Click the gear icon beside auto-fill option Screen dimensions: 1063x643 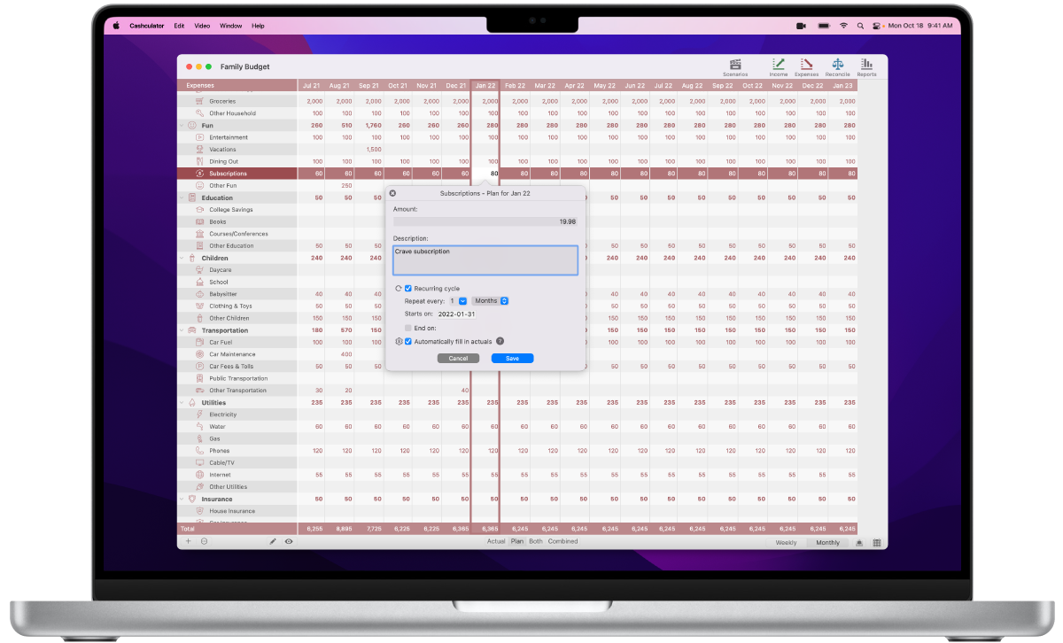click(399, 341)
